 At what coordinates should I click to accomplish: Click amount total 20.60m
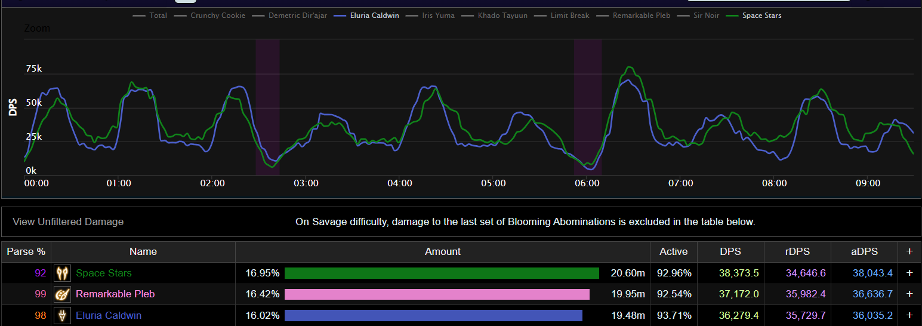coord(628,273)
